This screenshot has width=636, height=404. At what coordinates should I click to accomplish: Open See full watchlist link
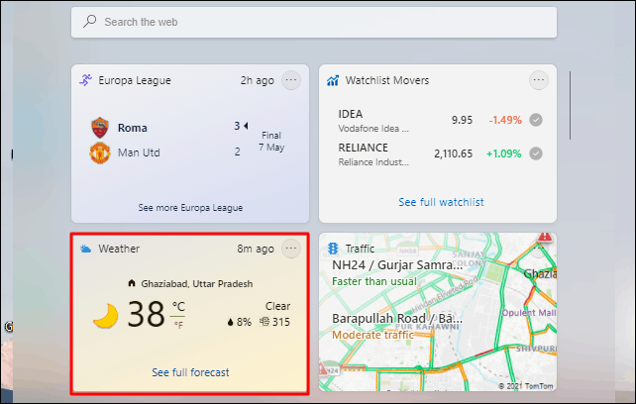point(441,202)
